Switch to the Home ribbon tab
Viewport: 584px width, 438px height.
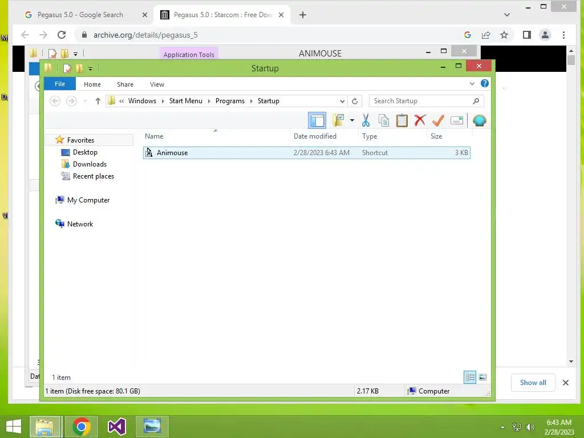point(92,84)
